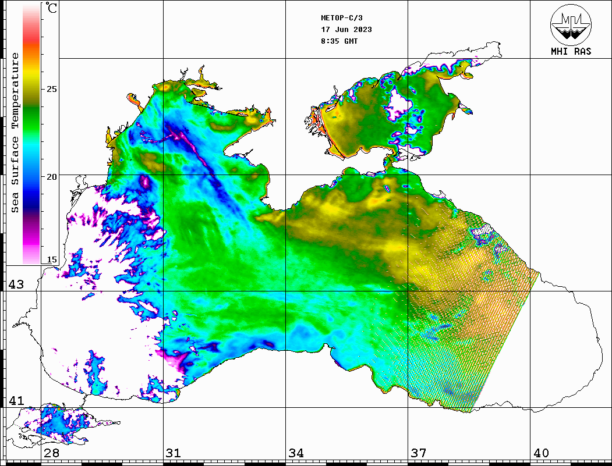This screenshot has height=466, width=612.
Task: Click the MHI RAS logo emblem
Action: coord(571,24)
